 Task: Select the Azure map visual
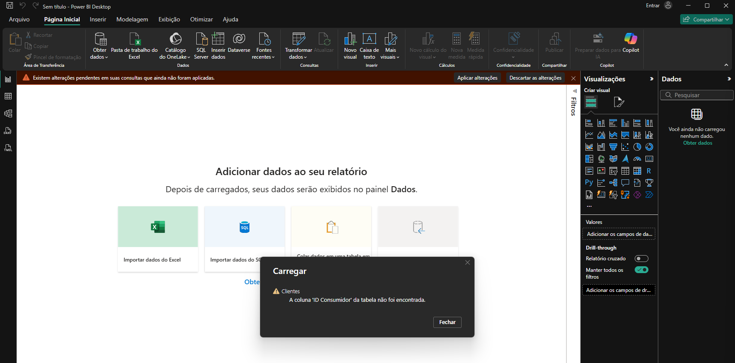[625, 159]
